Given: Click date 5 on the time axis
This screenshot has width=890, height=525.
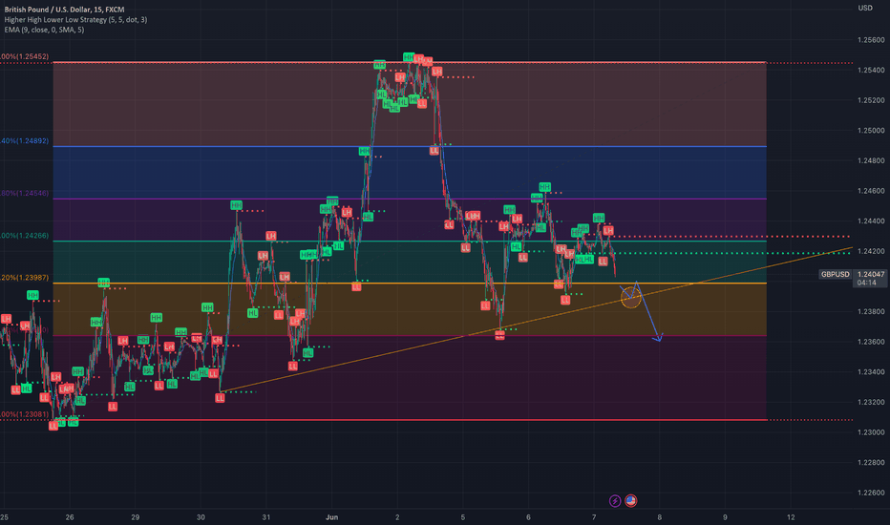Looking at the screenshot, I should [463, 517].
